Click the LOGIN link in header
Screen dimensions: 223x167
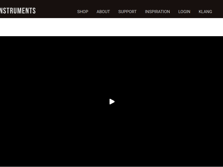tap(184, 12)
